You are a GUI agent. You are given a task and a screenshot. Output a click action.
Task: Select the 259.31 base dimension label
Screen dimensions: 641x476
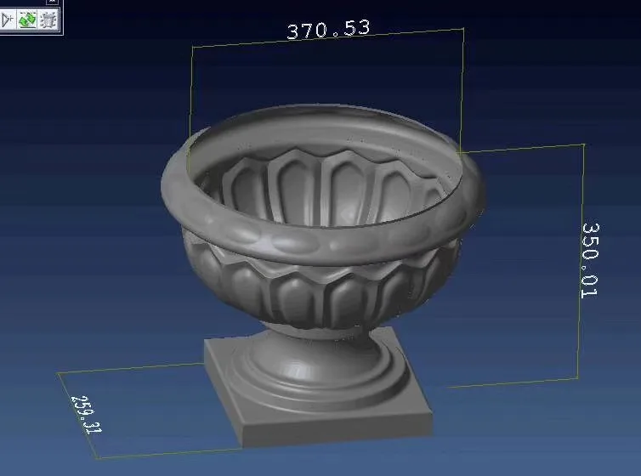[x=87, y=414]
